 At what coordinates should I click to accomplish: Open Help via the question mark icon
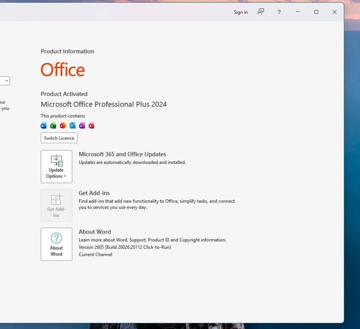click(279, 12)
